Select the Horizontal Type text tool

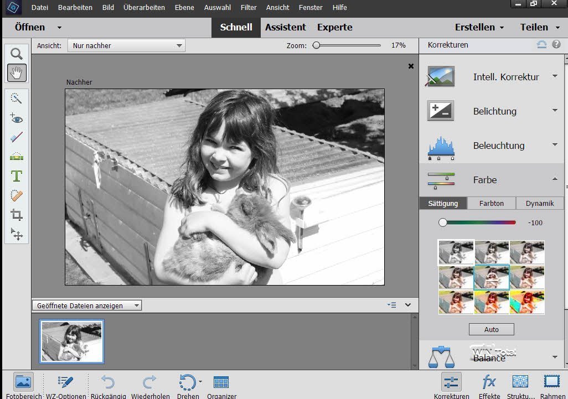17,176
